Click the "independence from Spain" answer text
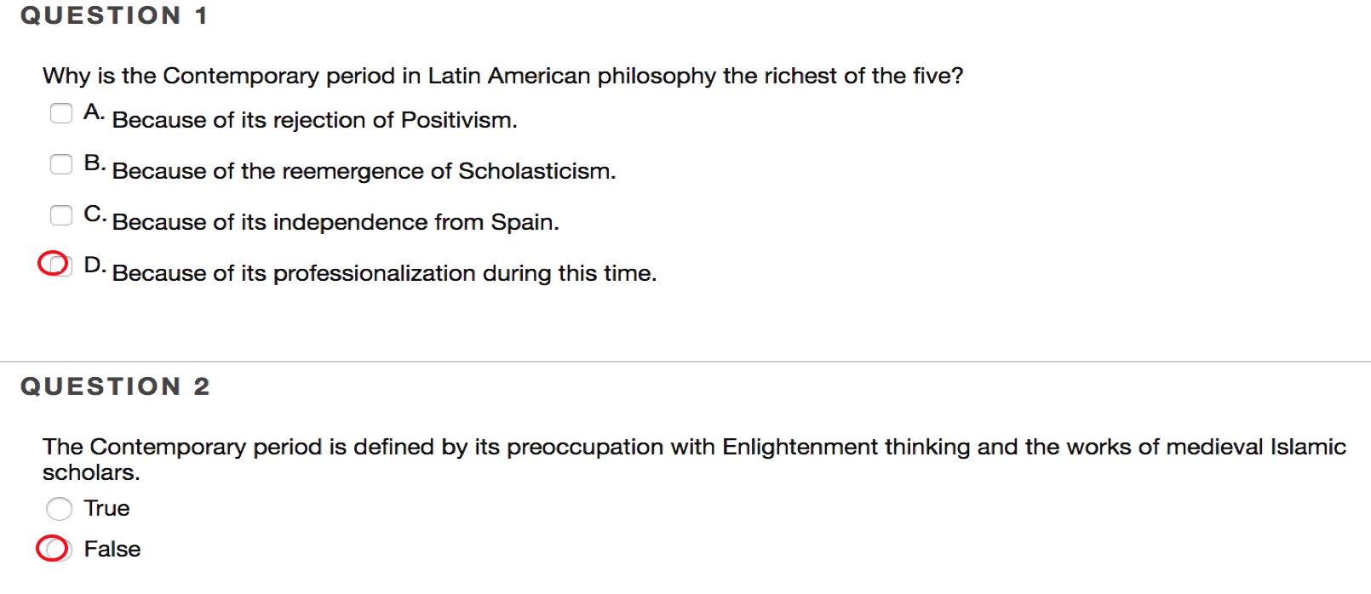The image size is (1371, 594). click(336, 223)
